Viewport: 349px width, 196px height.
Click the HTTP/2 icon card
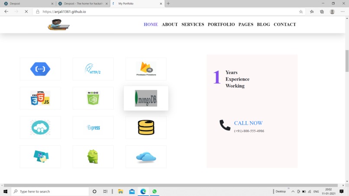point(93,69)
